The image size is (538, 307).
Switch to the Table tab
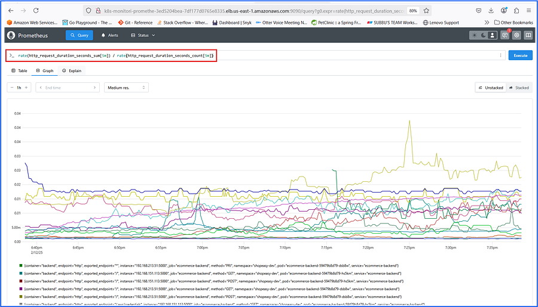19,70
